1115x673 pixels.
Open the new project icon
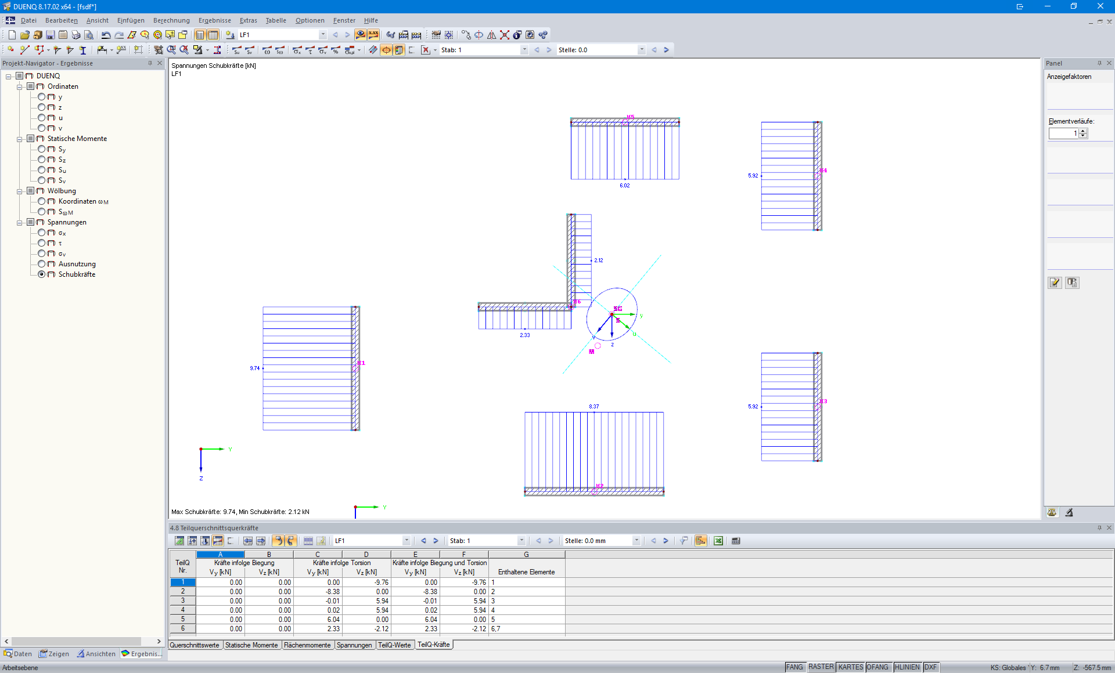point(12,35)
